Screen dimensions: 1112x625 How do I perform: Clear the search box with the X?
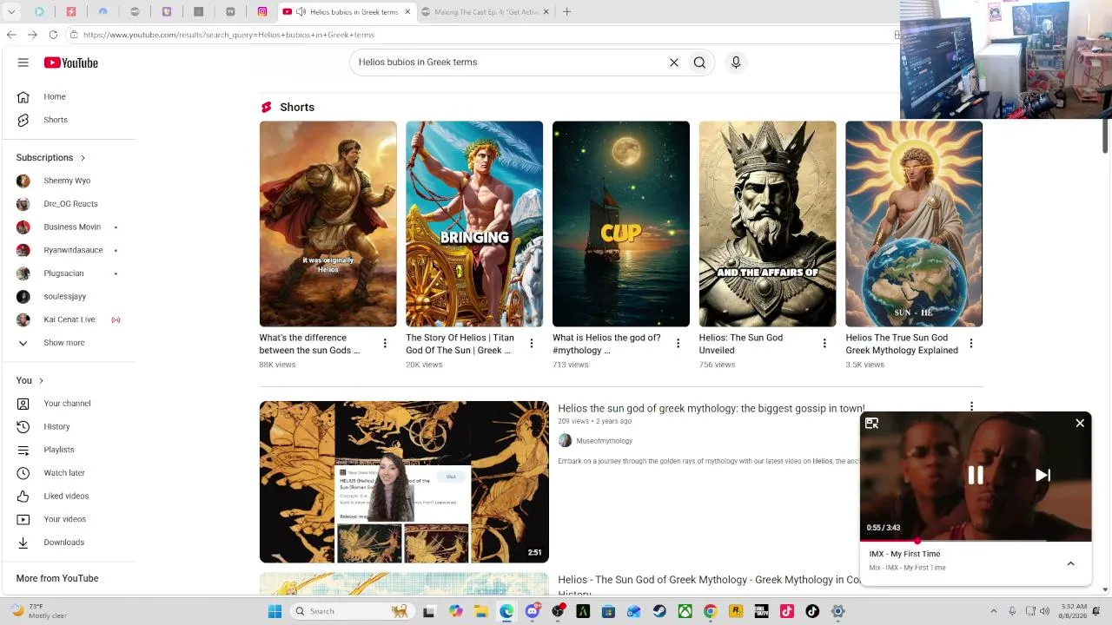click(x=673, y=62)
